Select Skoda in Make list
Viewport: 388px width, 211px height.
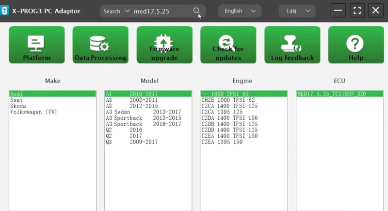point(53,106)
